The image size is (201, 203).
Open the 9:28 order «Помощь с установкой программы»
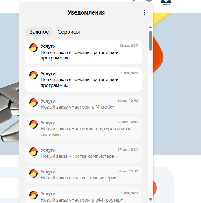83,80
